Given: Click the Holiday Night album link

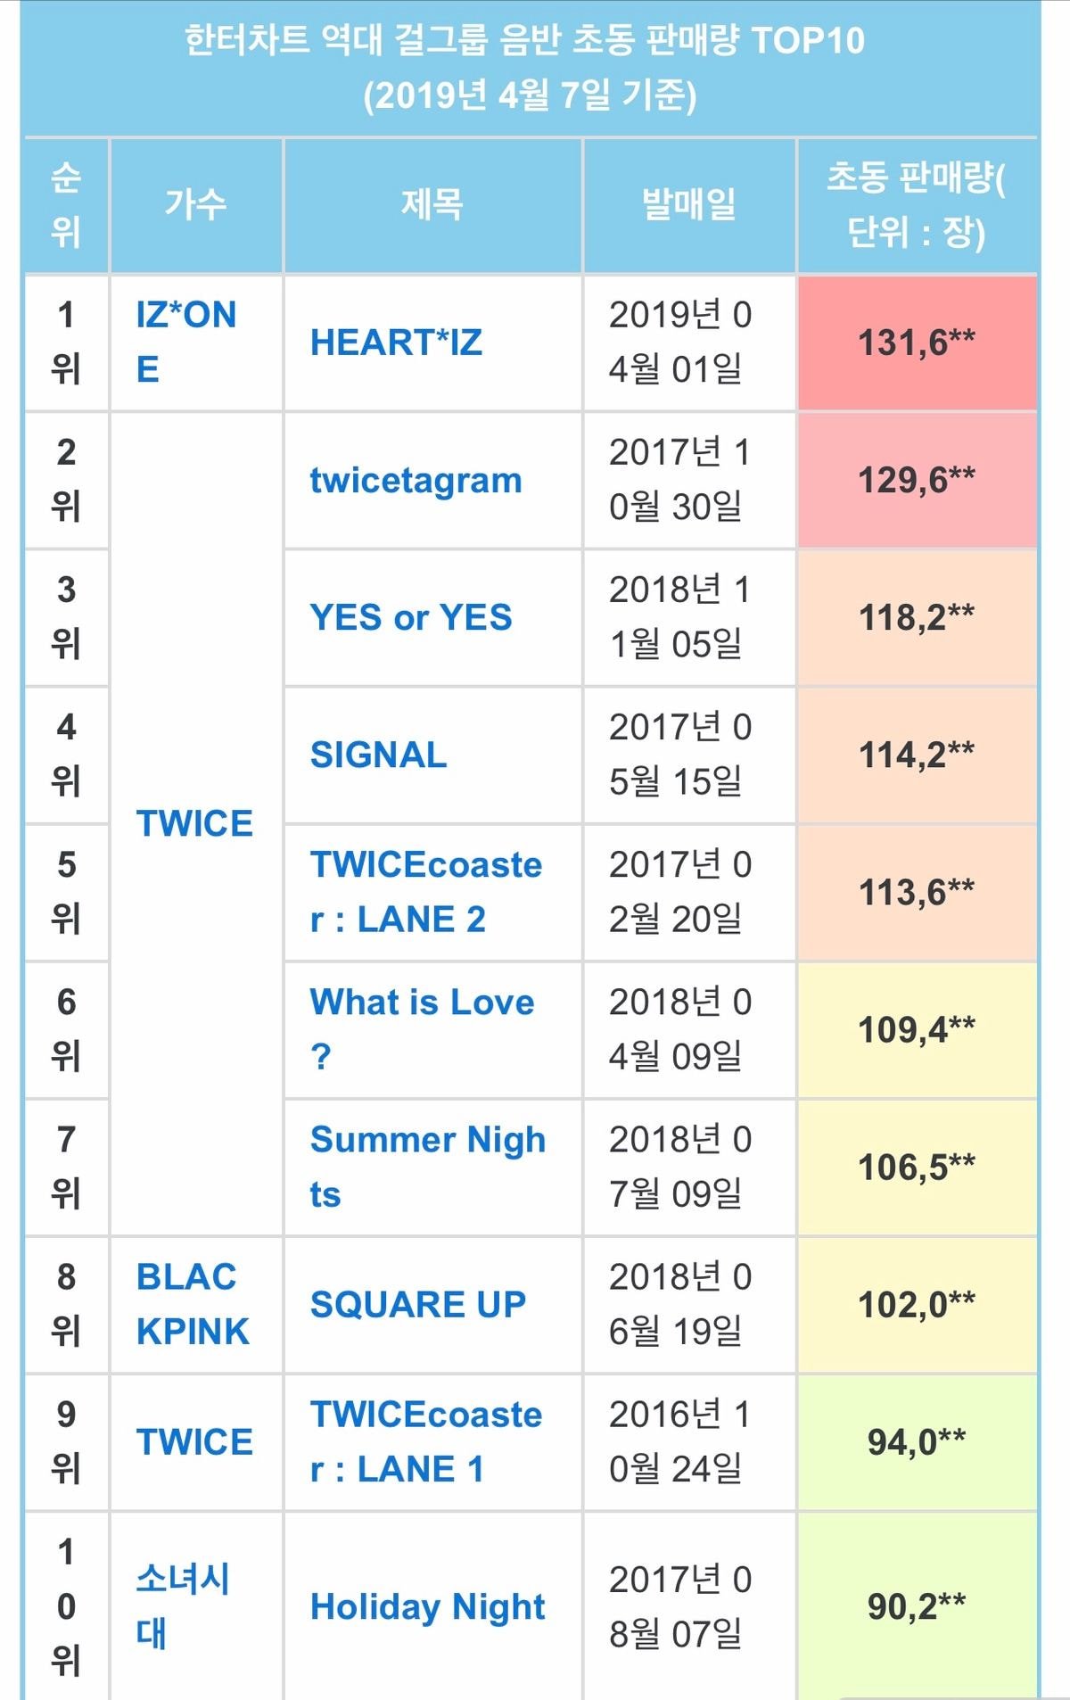Looking at the screenshot, I should (x=427, y=1607).
